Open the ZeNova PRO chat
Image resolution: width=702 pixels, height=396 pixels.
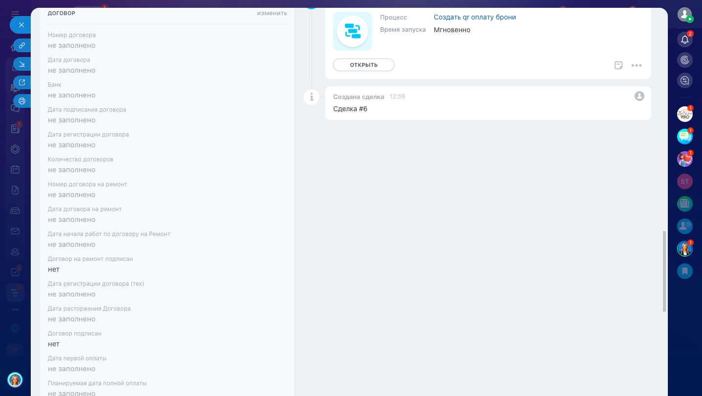(685, 114)
